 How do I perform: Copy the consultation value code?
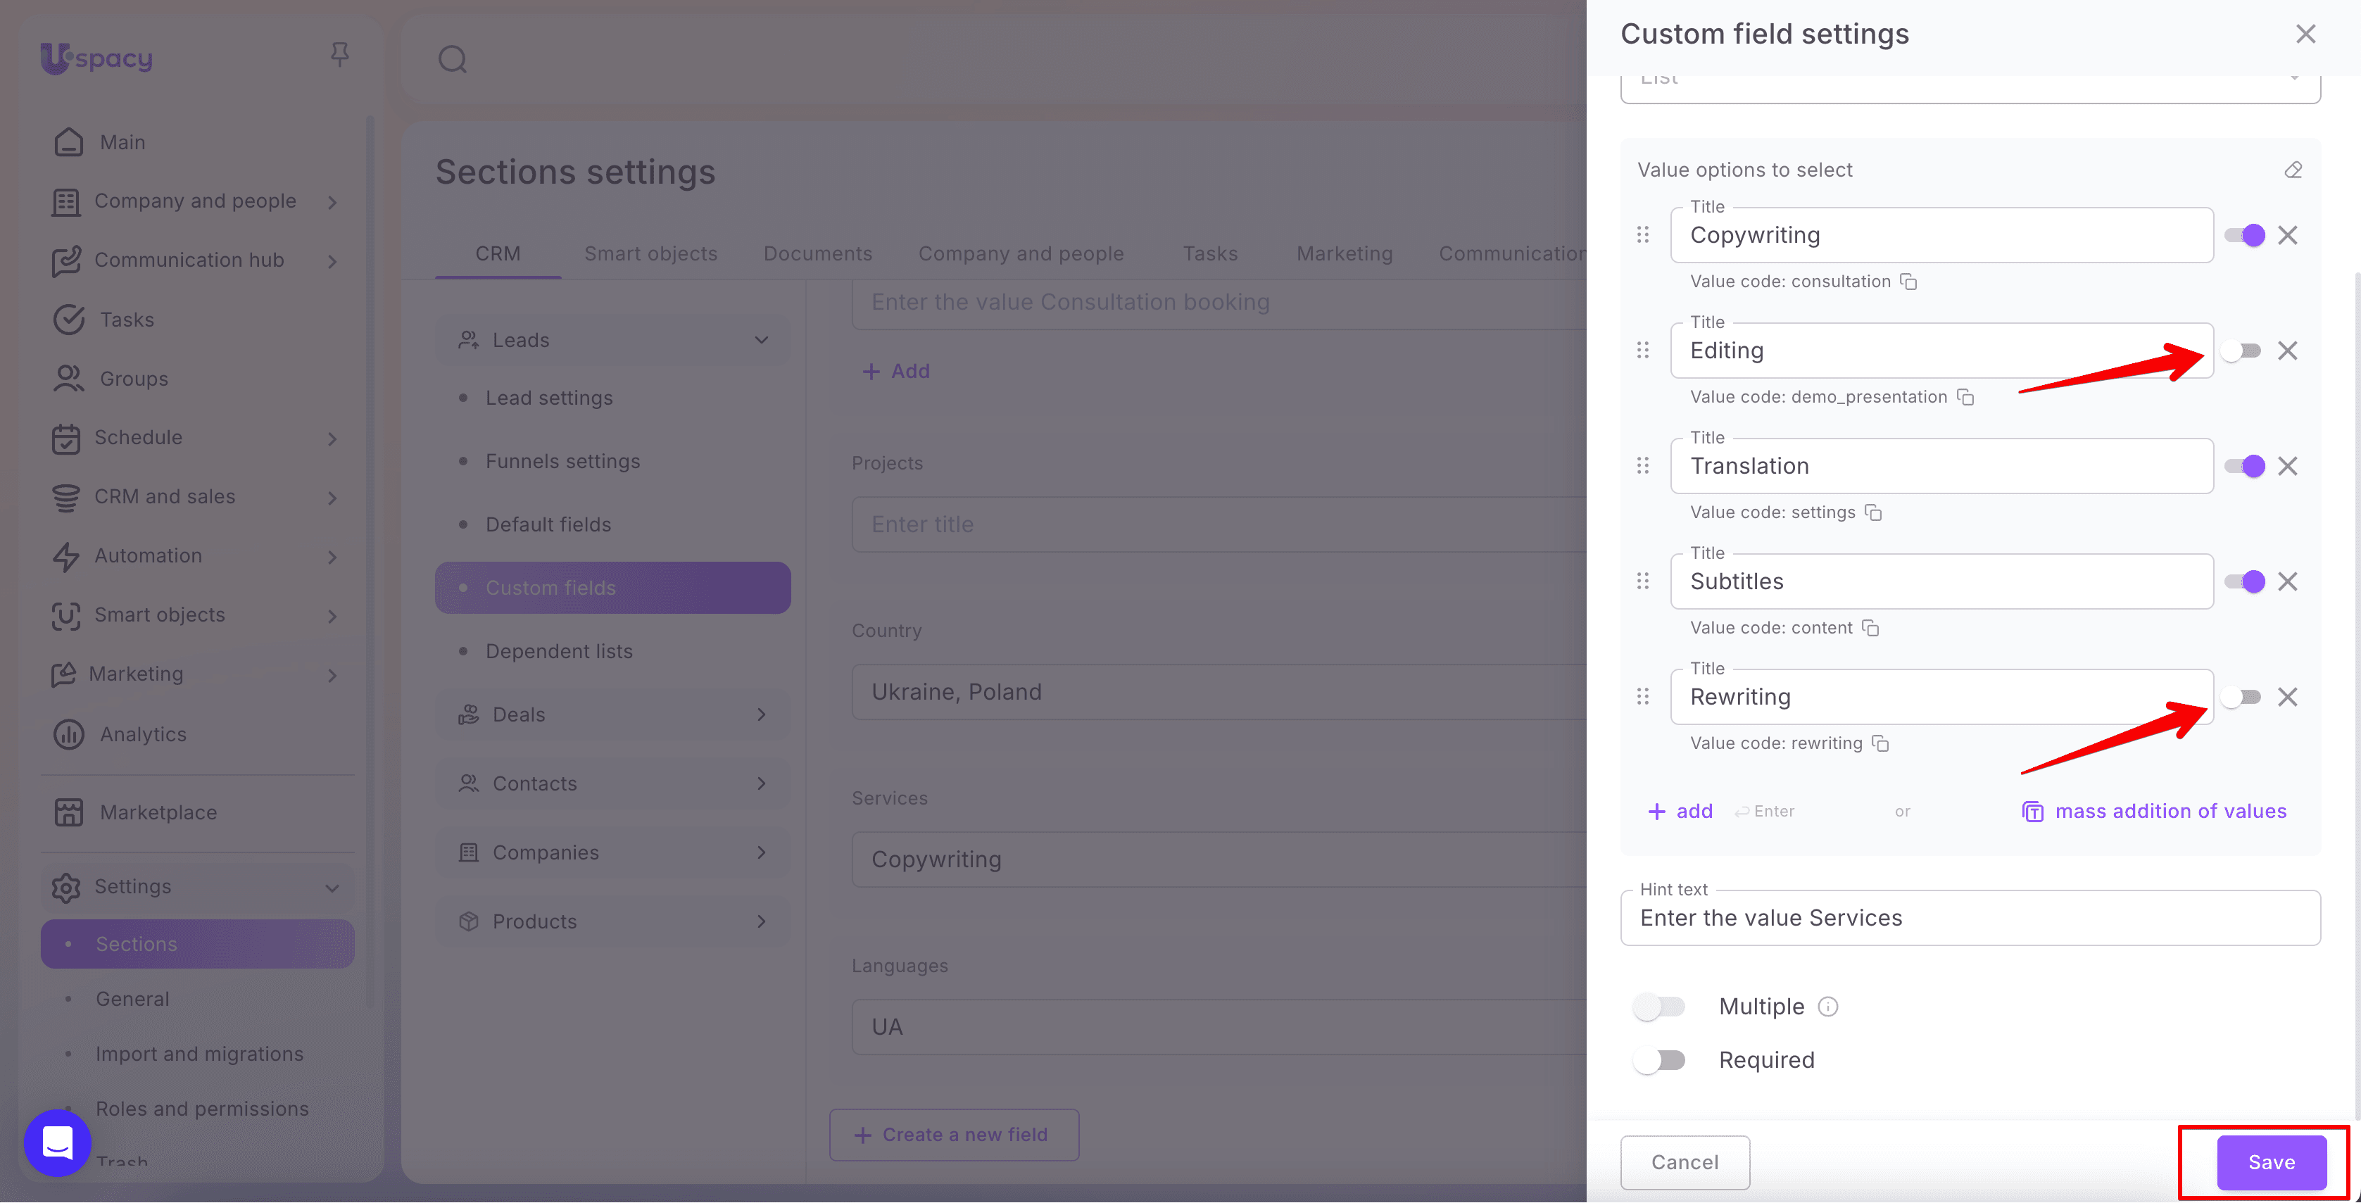coord(1908,282)
